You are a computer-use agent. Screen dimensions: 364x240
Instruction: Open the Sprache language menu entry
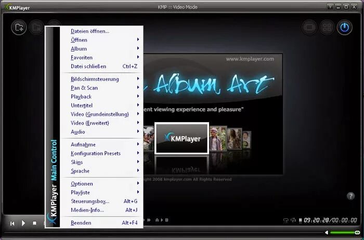pyautogui.click(x=102, y=171)
